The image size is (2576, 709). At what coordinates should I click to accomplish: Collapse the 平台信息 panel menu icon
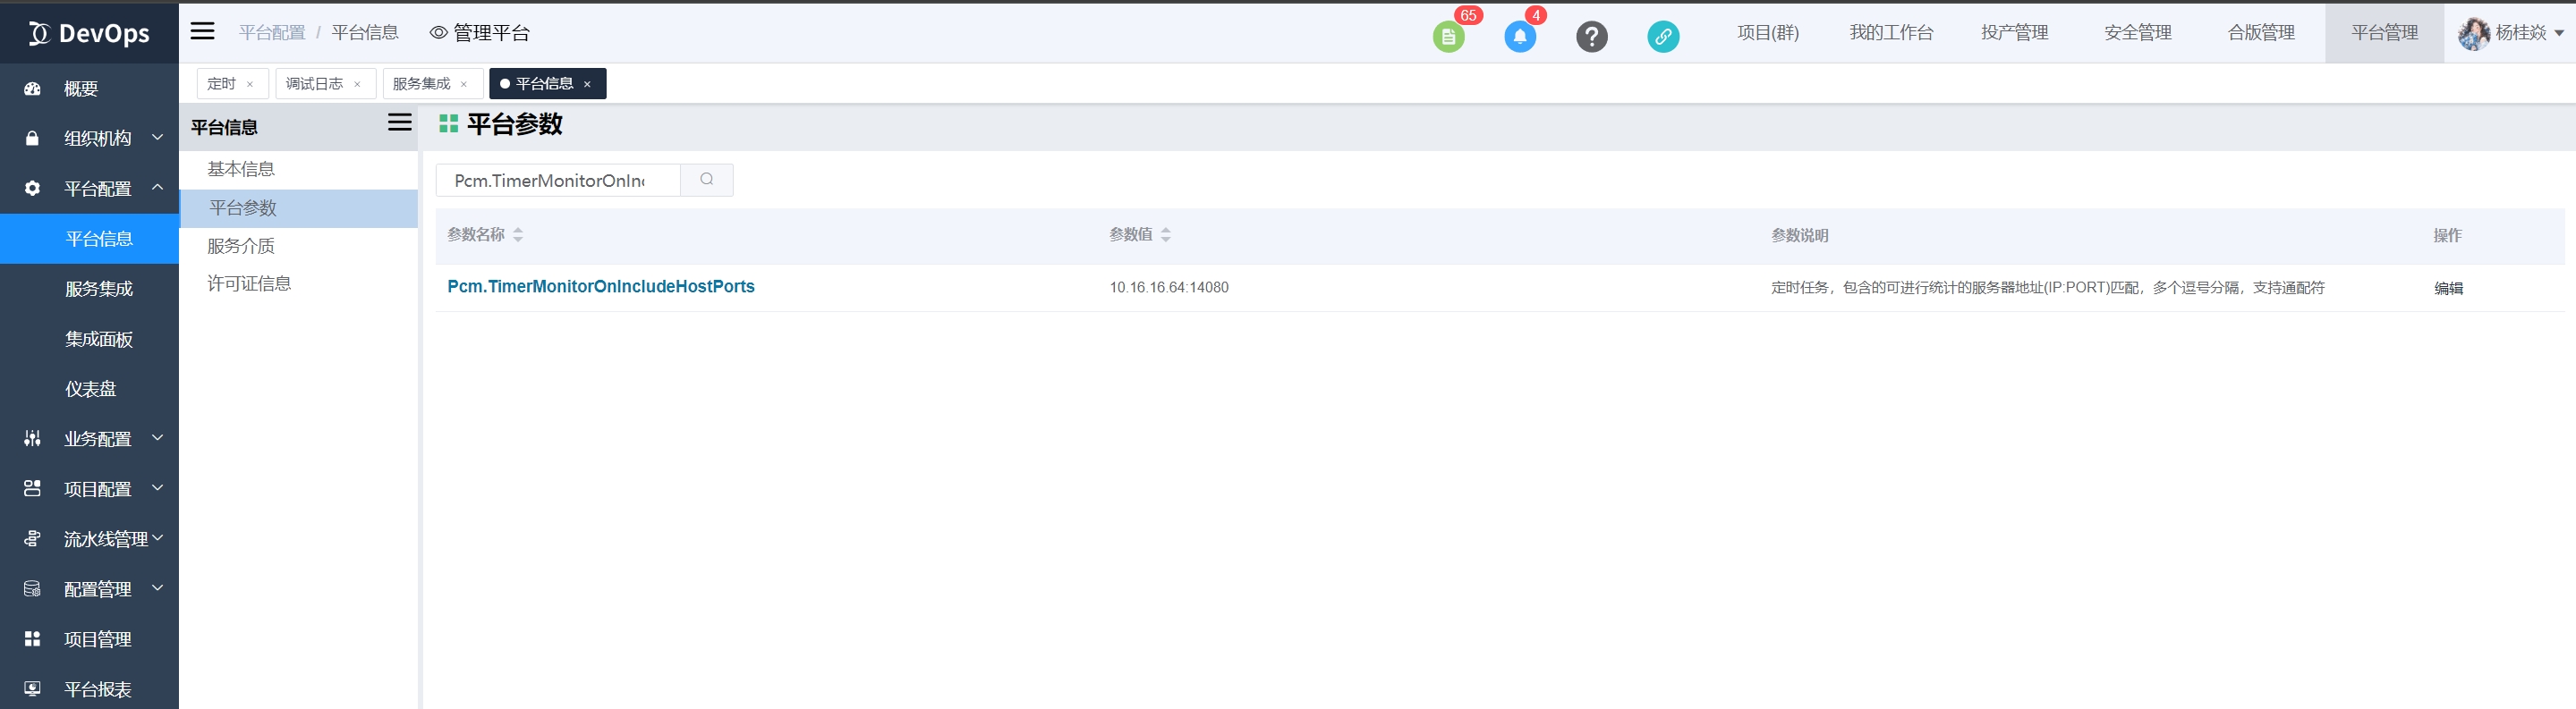click(x=400, y=122)
